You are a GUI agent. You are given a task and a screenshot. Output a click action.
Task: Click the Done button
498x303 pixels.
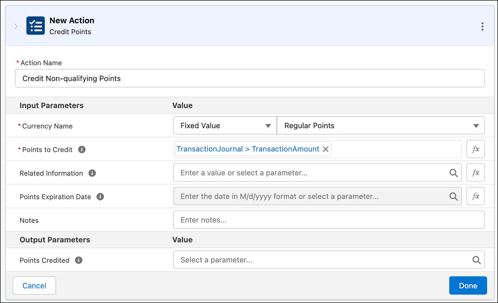click(x=468, y=285)
